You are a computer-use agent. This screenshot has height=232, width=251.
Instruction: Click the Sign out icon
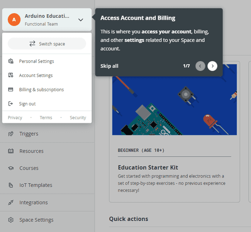coord(11,104)
